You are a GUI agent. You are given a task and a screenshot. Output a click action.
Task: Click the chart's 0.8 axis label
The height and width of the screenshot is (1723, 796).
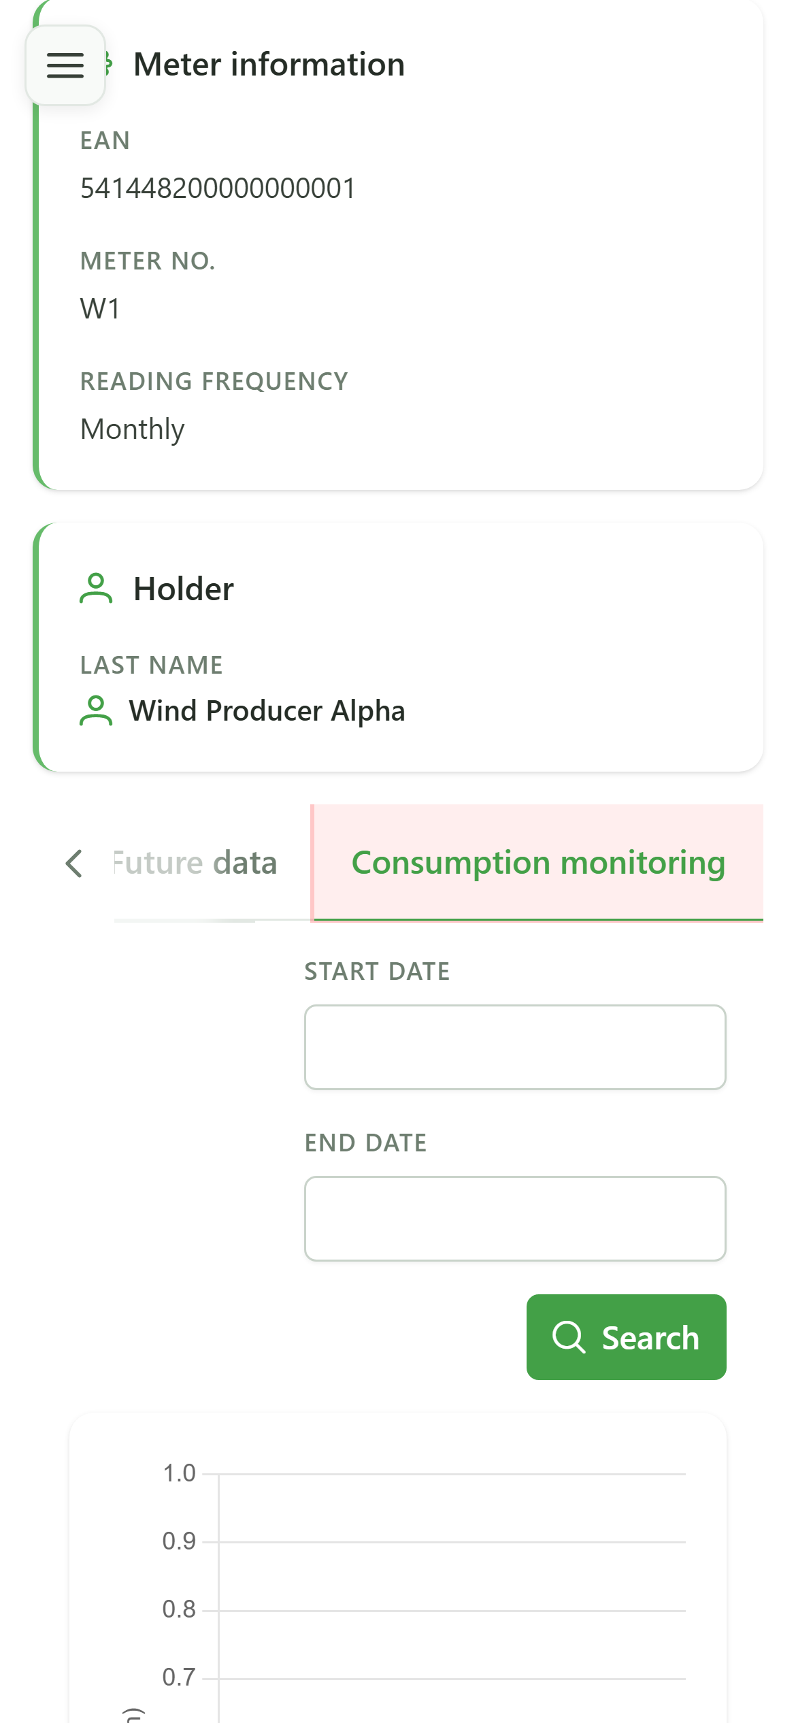tap(179, 1609)
